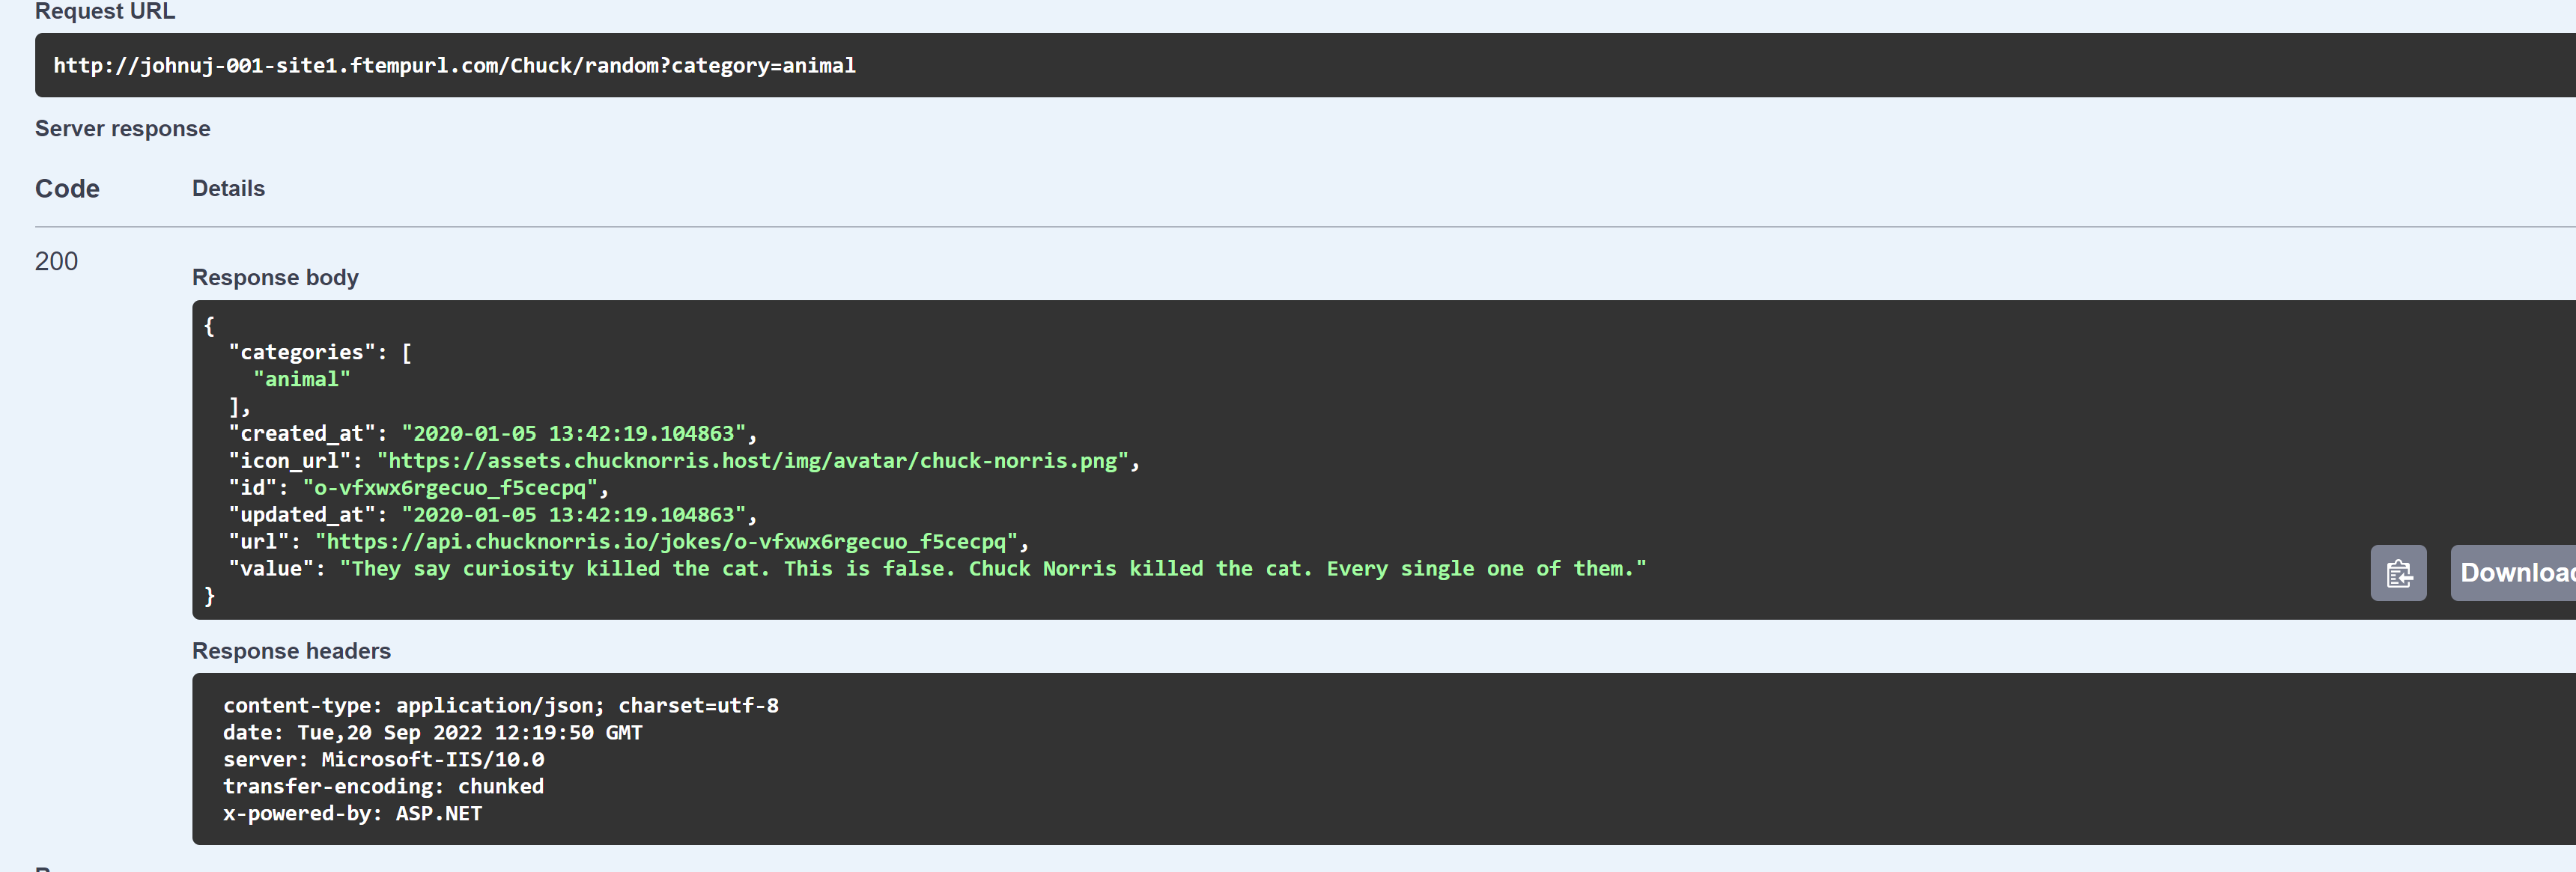Click the joke text in the "value" field
The height and width of the screenshot is (872, 2576).
(x=992, y=569)
